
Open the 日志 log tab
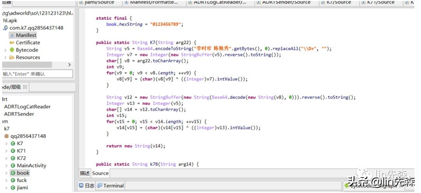pyautogui.click(x=87, y=186)
